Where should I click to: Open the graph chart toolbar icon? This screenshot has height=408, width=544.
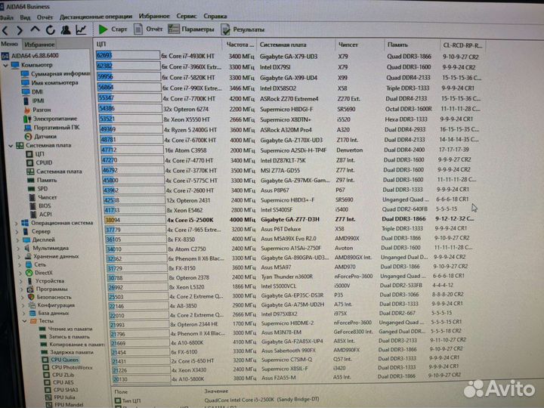[81, 29]
